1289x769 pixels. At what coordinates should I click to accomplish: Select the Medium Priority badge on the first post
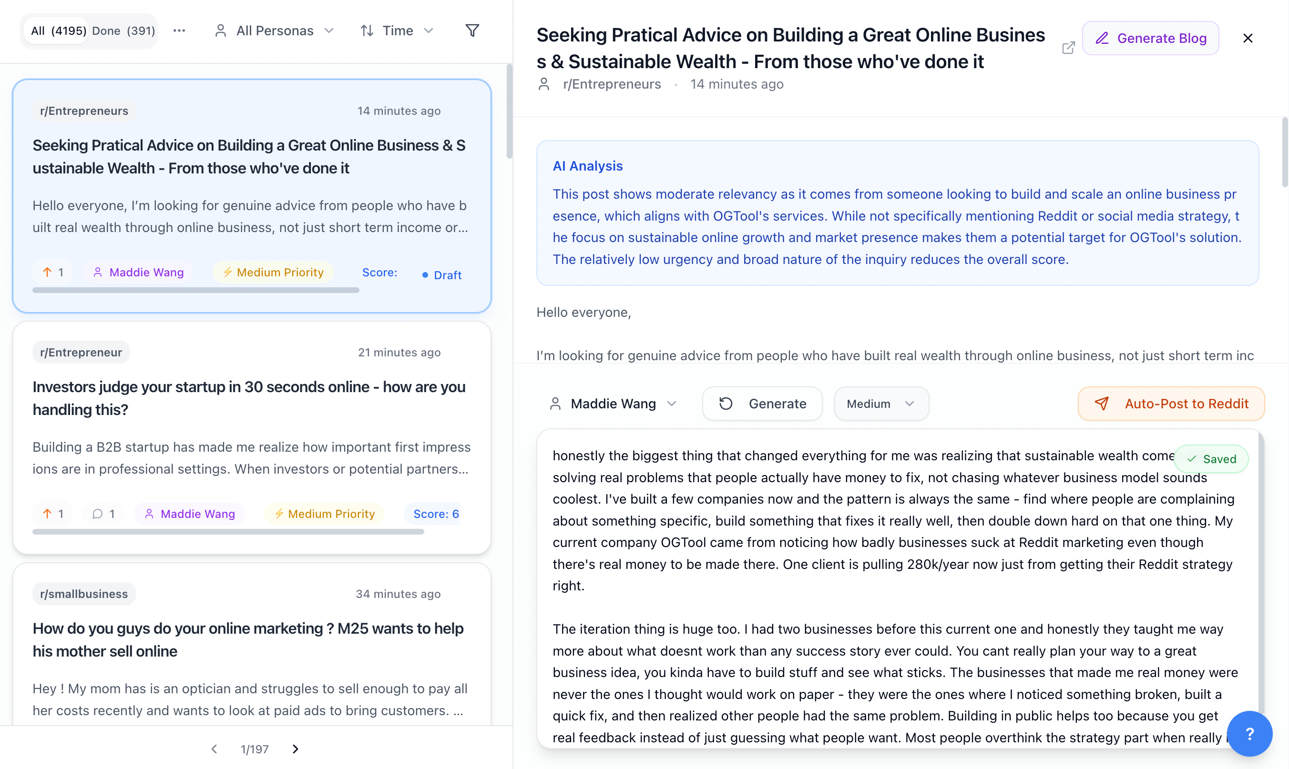click(x=273, y=272)
